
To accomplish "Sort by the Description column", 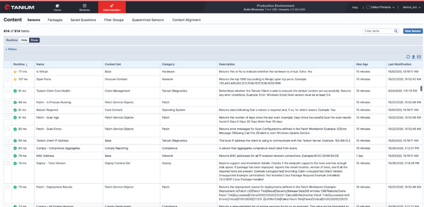I will tap(227, 64).
